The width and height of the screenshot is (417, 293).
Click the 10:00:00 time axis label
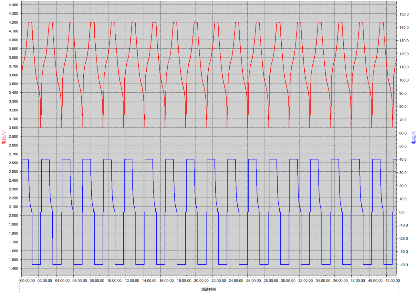[x=114, y=281]
